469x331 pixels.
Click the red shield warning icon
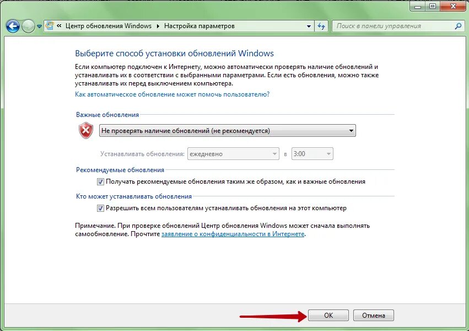(x=86, y=131)
